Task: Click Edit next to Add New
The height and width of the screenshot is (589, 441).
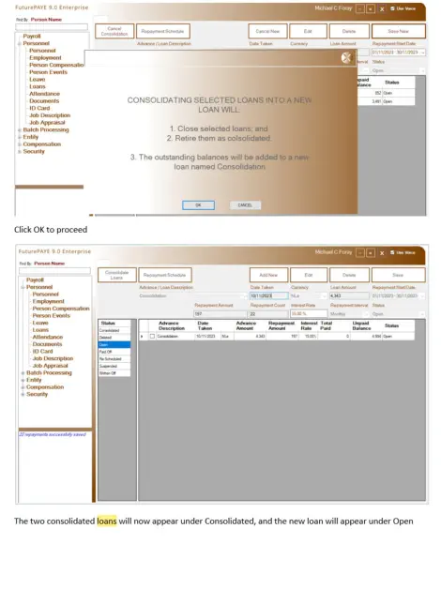Action: 309,275
